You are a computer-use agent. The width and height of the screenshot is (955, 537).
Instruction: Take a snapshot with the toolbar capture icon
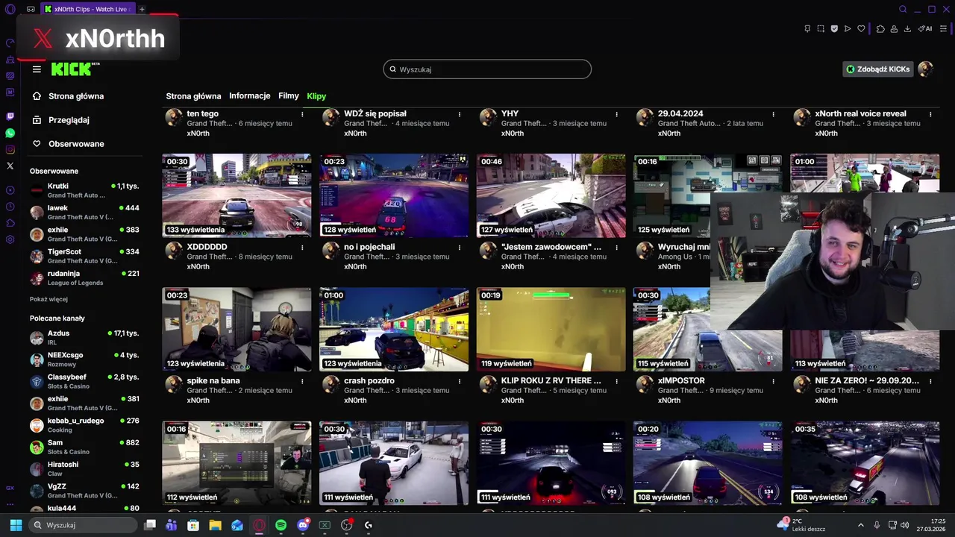click(821, 29)
